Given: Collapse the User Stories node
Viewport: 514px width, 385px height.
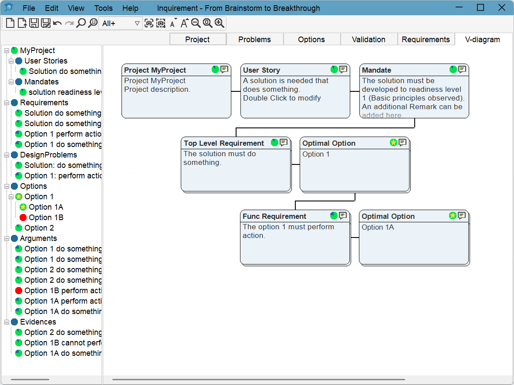Looking at the screenshot, I should click(x=11, y=61).
